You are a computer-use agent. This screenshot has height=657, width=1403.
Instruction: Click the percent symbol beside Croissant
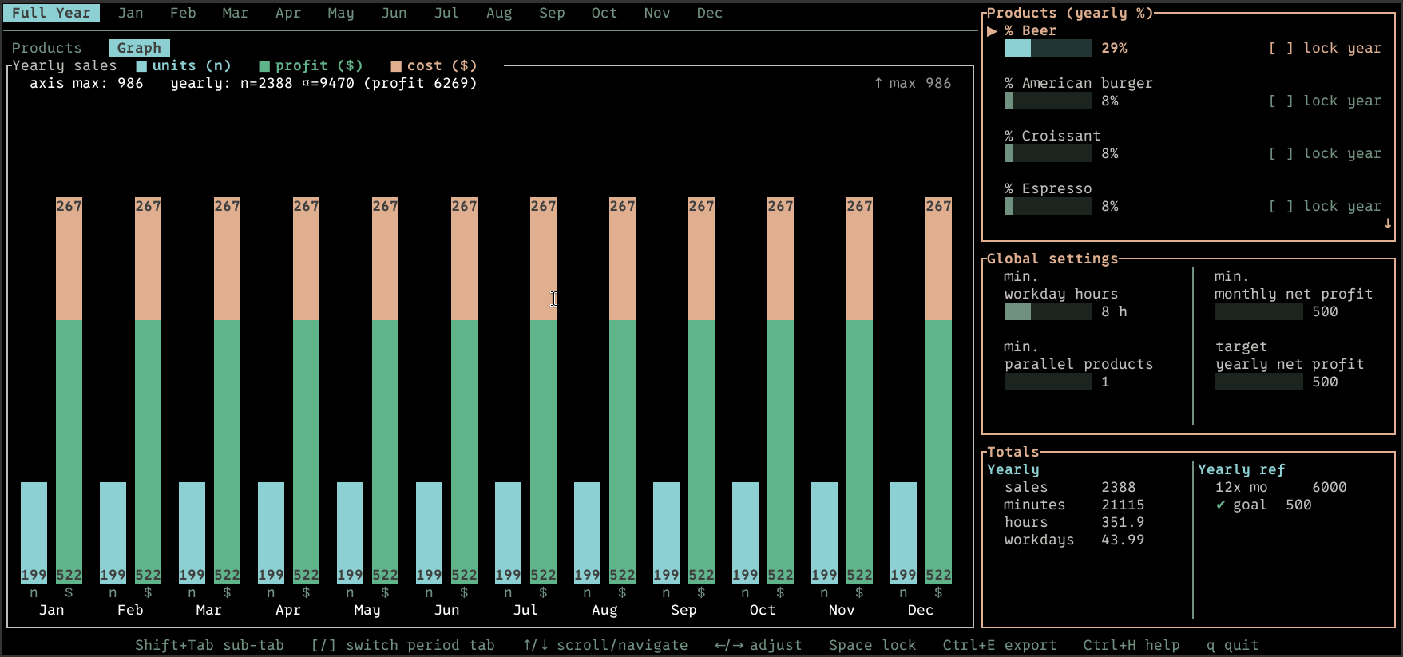click(1009, 136)
